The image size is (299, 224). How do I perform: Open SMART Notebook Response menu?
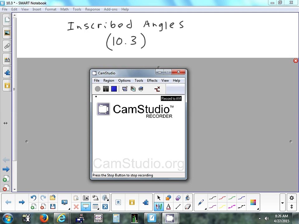click(93, 9)
